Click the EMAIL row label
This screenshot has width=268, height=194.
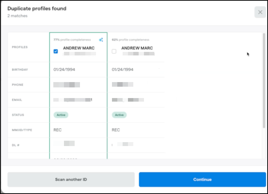tap(17, 100)
